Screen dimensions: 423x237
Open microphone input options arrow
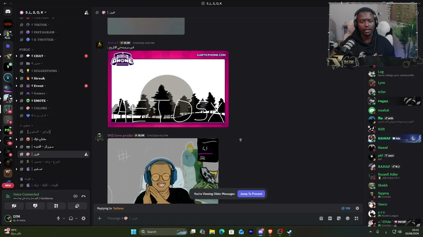point(64,218)
